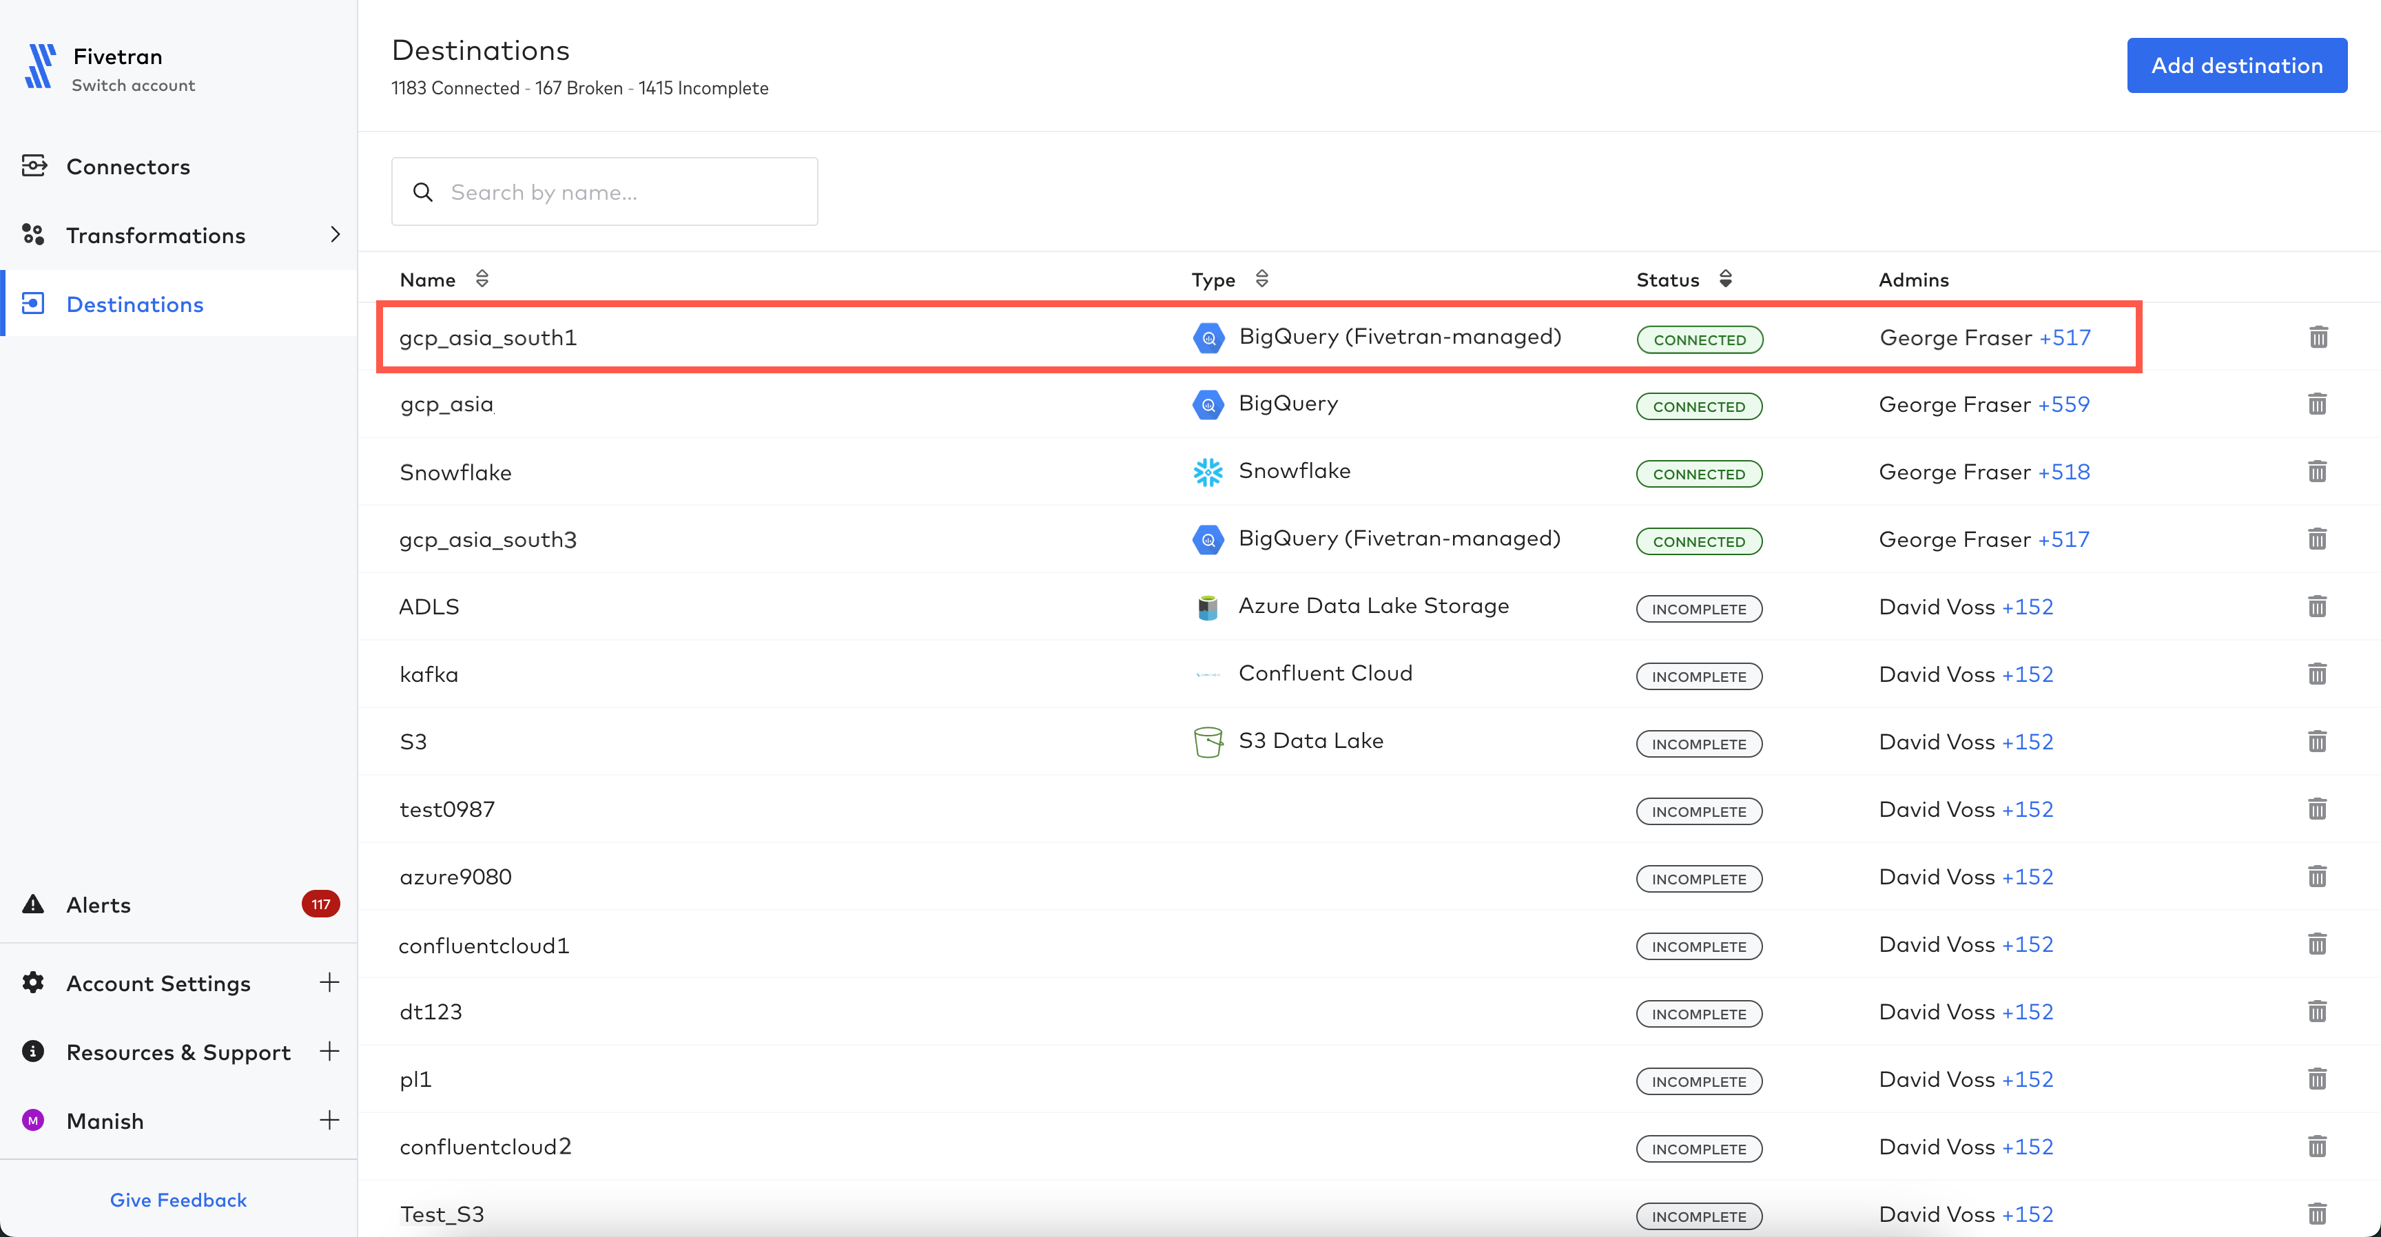The width and height of the screenshot is (2381, 1237).
Task: Expand the Transformations chevron
Action: click(335, 235)
